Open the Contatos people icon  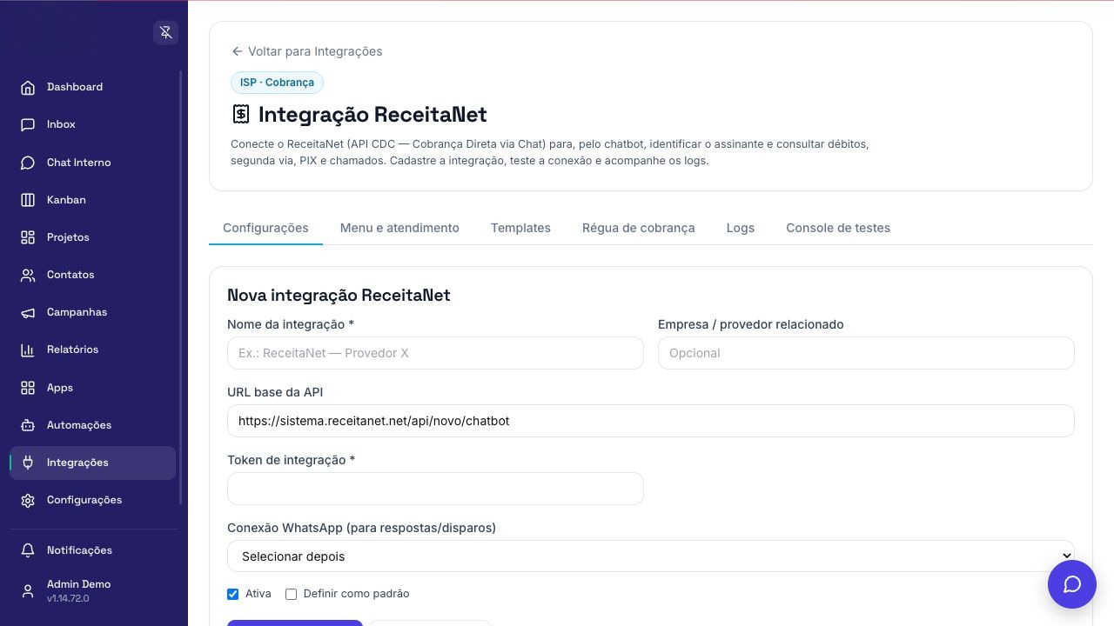28,275
